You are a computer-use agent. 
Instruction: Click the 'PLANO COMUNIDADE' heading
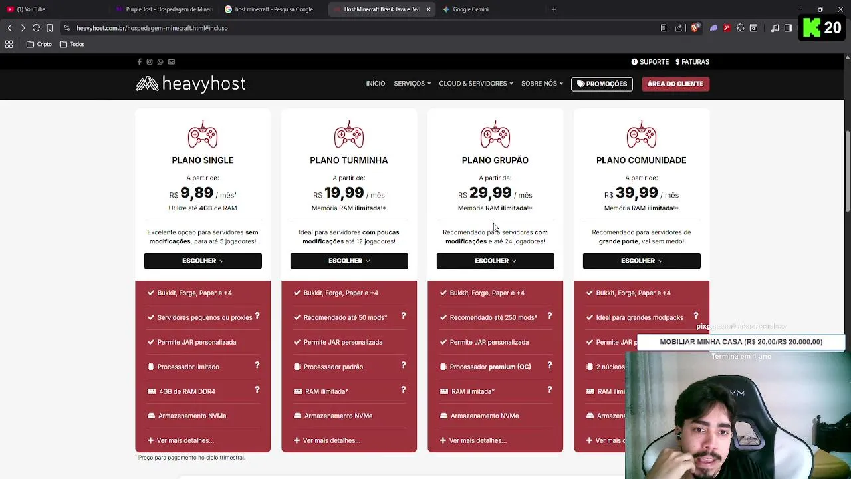[642, 160]
